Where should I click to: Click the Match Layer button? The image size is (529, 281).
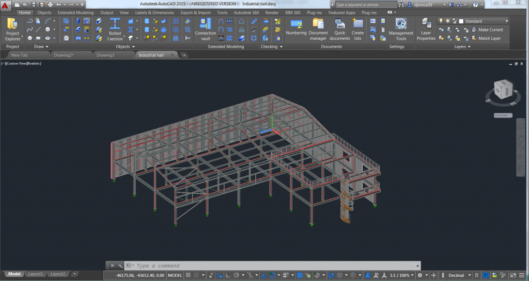(x=486, y=38)
